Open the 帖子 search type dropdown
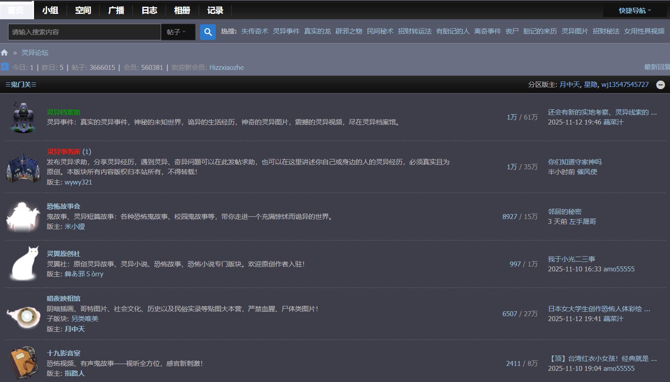The width and height of the screenshot is (670, 382). coord(177,32)
